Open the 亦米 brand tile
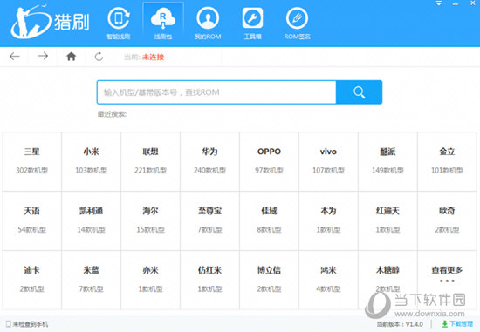The height and width of the screenshot is (332, 480). (x=151, y=280)
